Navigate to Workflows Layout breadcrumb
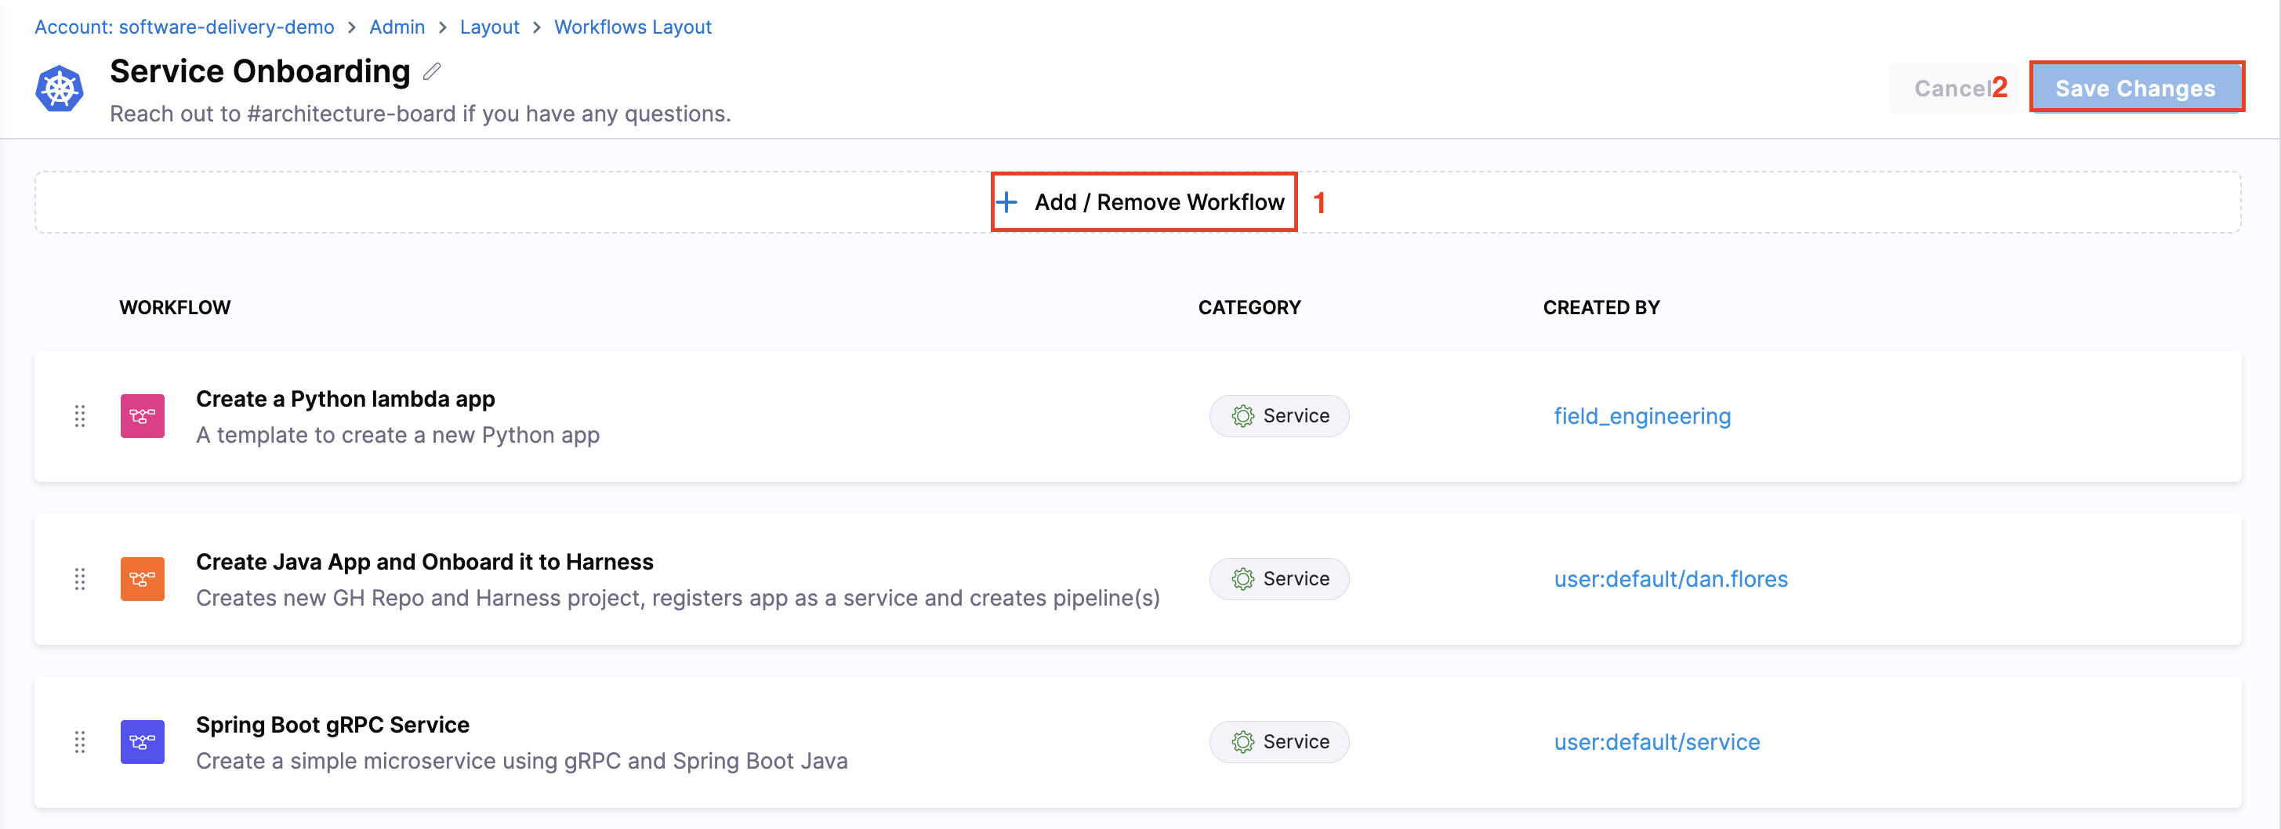The image size is (2281, 829). [x=633, y=27]
